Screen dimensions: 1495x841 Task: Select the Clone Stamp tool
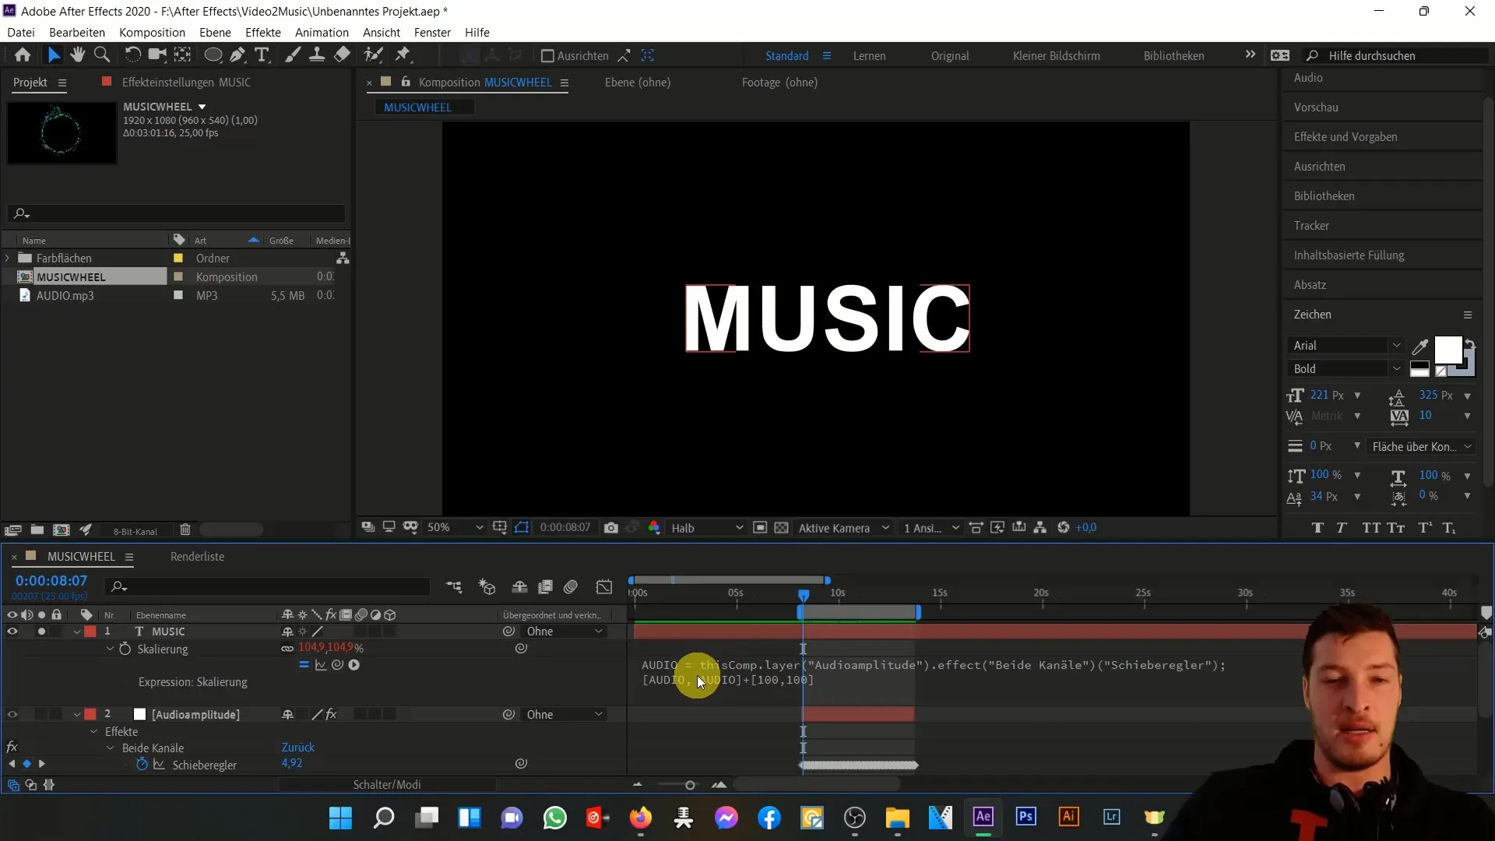click(x=317, y=55)
